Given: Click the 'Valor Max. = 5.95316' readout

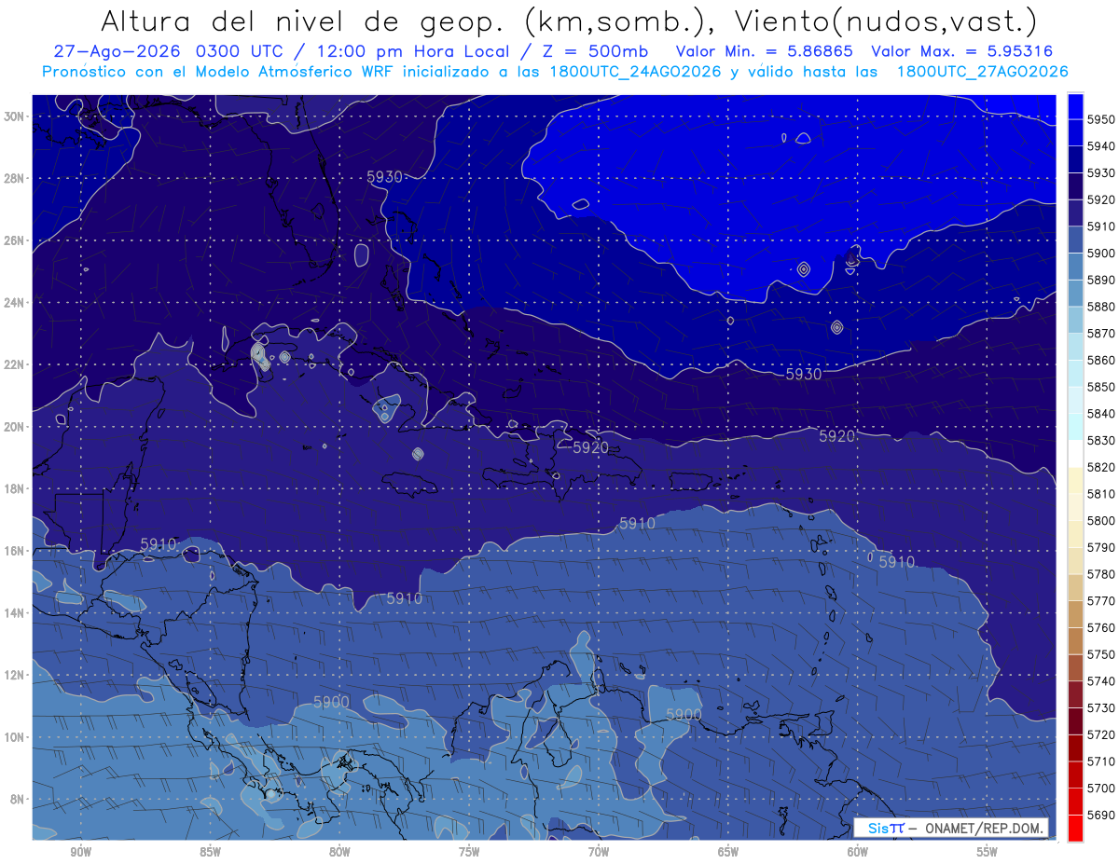Looking at the screenshot, I should pyautogui.click(x=964, y=52).
